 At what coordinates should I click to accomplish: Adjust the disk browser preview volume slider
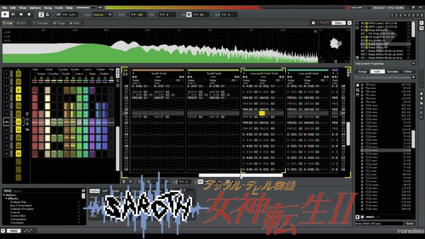[374, 217]
